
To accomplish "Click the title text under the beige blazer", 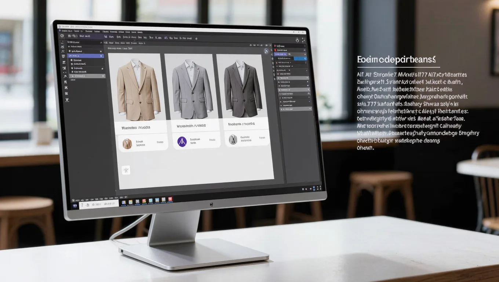I will (x=136, y=127).
